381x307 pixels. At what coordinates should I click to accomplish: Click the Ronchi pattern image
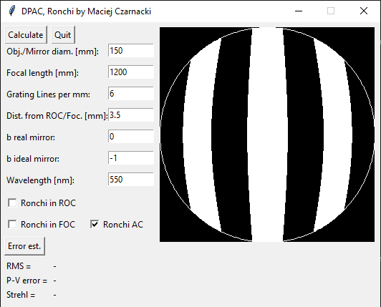(267, 135)
